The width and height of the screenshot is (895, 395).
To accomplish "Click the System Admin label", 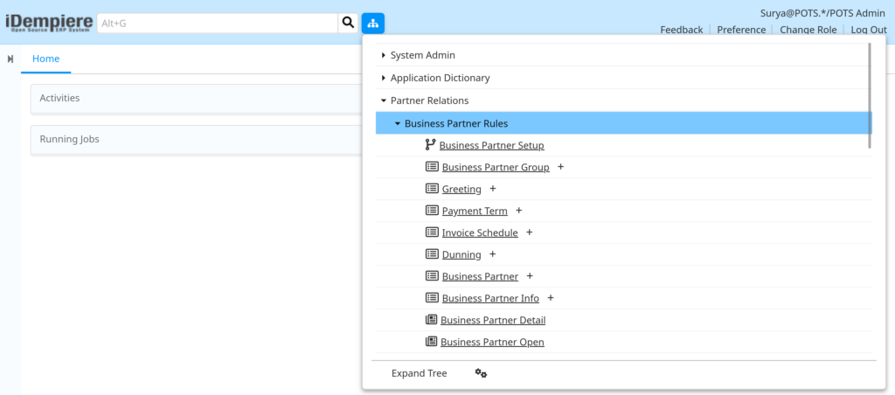I will pyautogui.click(x=422, y=55).
